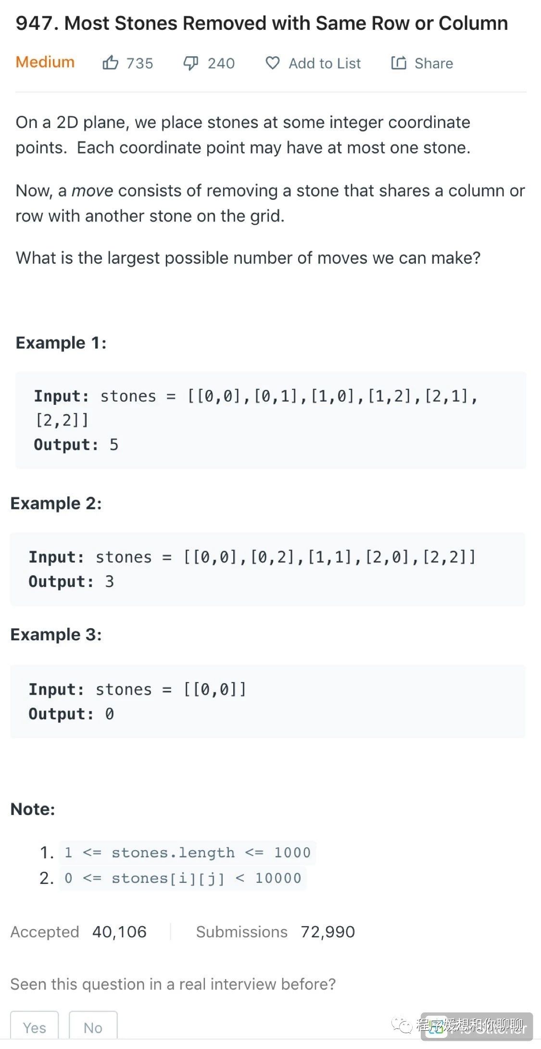Image resolution: width=541 pixels, height=1049 pixels.
Task: Click the stones[i][j] constraint line
Action: (183, 878)
